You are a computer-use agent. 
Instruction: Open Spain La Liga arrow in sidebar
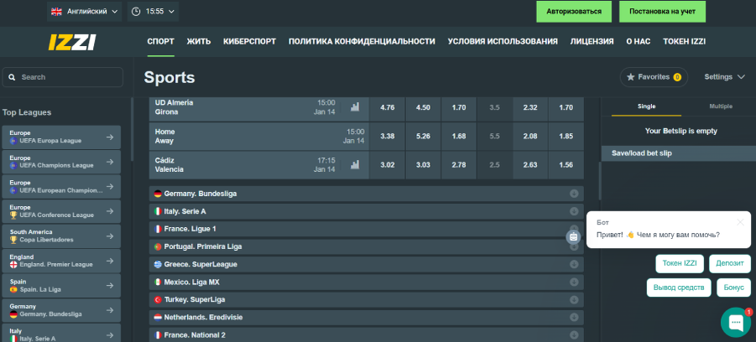coord(110,286)
